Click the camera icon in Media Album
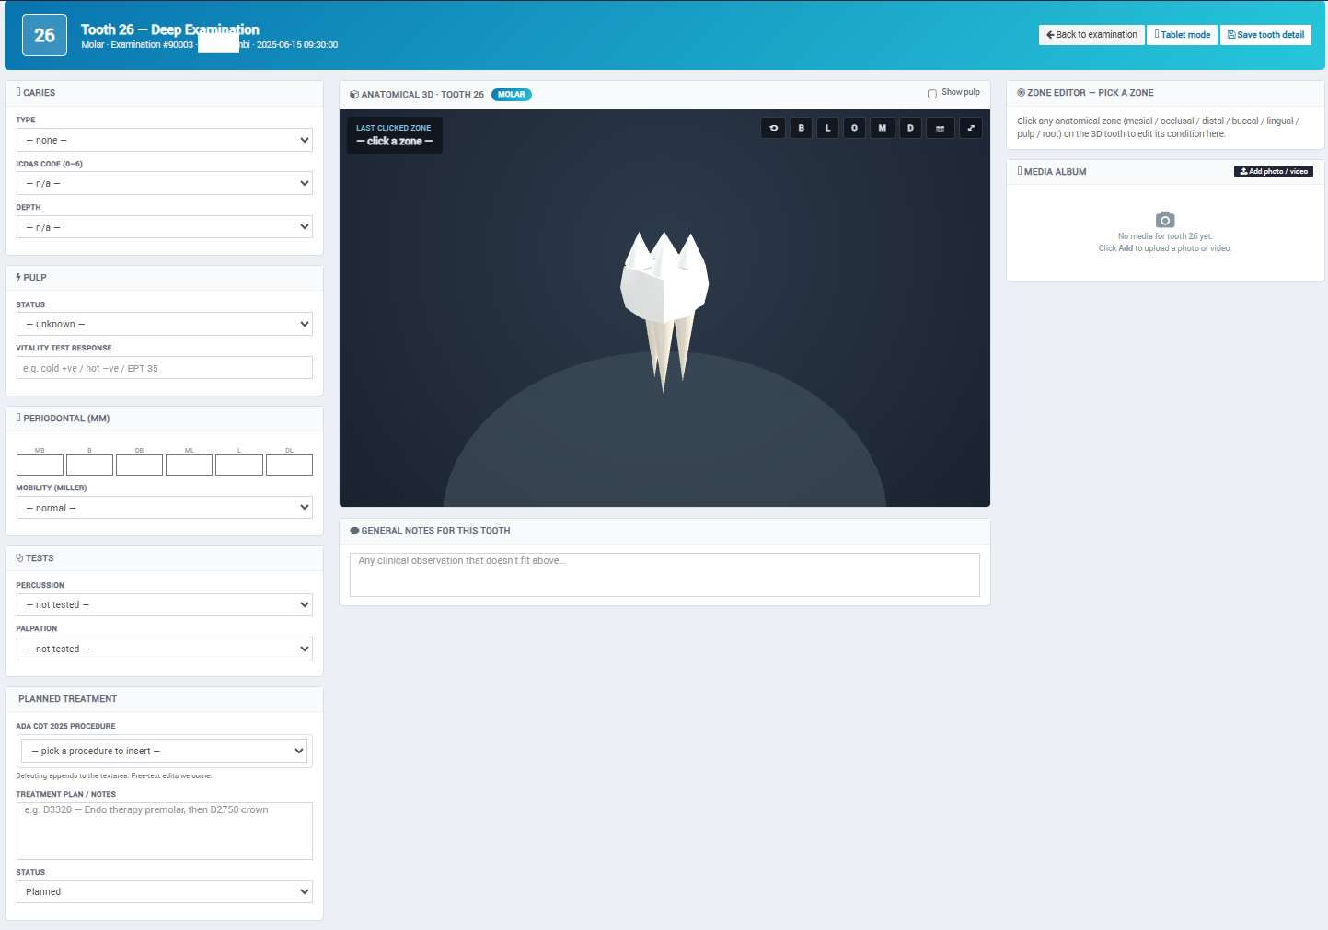Screen dimensions: 1328x930 pos(1165,220)
